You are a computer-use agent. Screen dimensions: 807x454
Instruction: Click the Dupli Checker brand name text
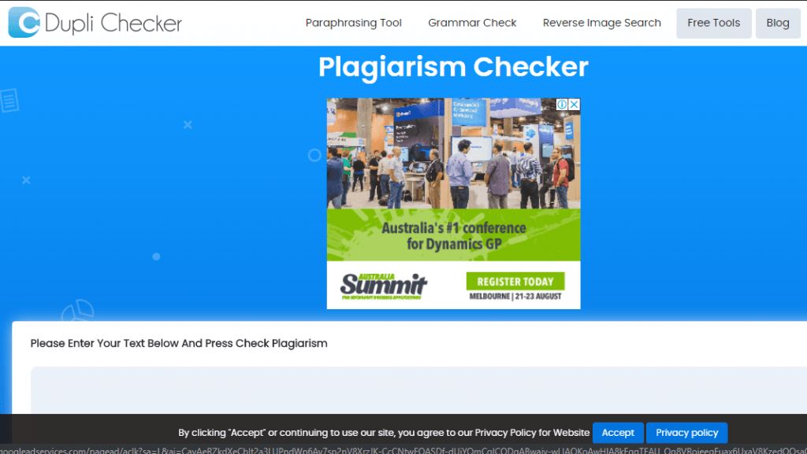(x=113, y=24)
